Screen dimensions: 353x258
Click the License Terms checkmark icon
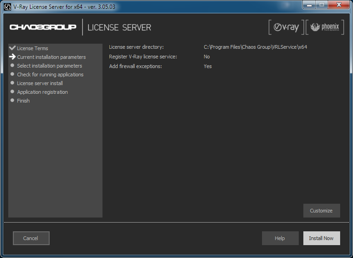pos(12,48)
